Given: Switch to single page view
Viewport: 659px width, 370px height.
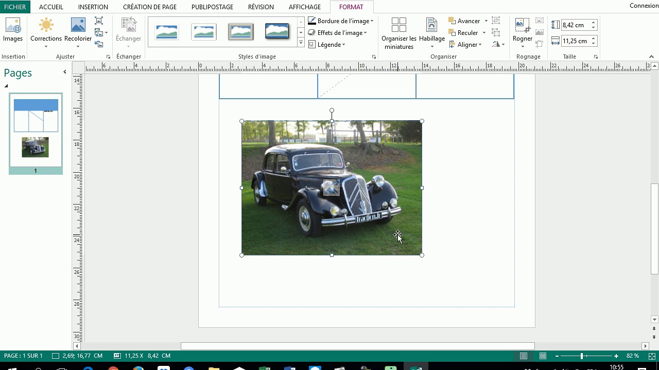Looking at the screenshot, I should [524, 356].
